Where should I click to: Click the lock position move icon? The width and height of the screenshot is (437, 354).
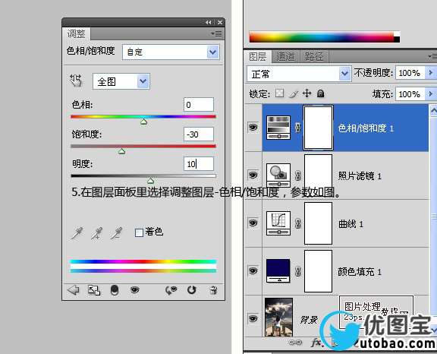click(307, 93)
